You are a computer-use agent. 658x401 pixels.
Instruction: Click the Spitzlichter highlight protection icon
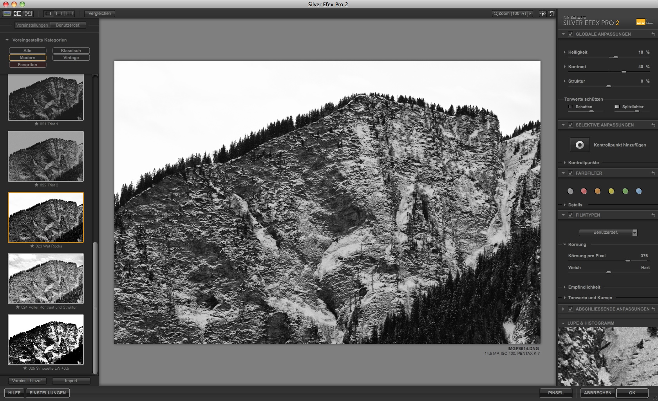pyautogui.click(x=617, y=107)
